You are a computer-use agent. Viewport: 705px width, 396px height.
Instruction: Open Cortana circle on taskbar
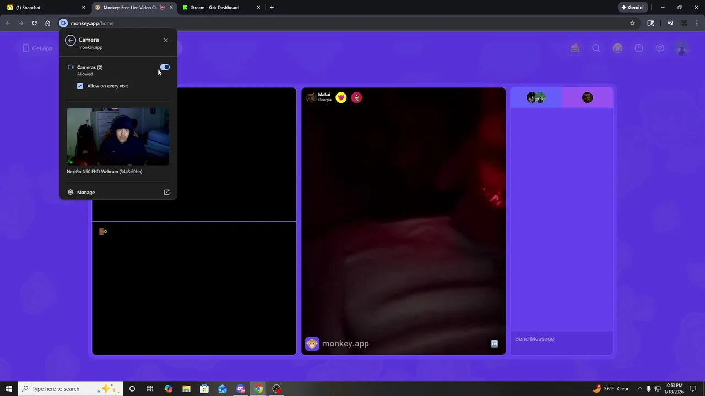coord(132,389)
